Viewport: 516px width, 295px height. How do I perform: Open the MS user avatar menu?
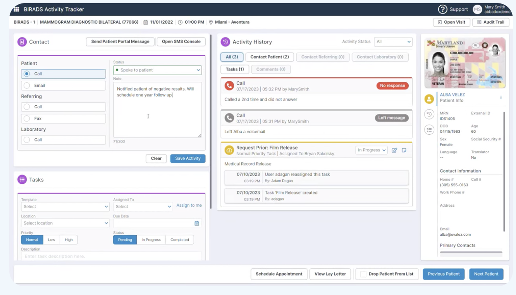[x=477, y=9]
